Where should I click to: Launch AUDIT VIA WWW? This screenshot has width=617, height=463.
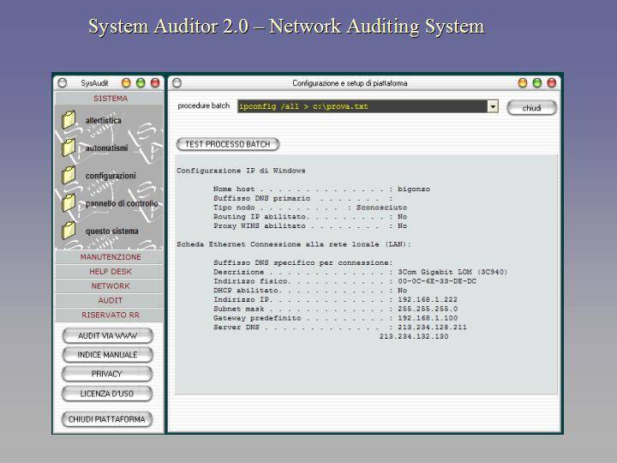tap(107, 336)
